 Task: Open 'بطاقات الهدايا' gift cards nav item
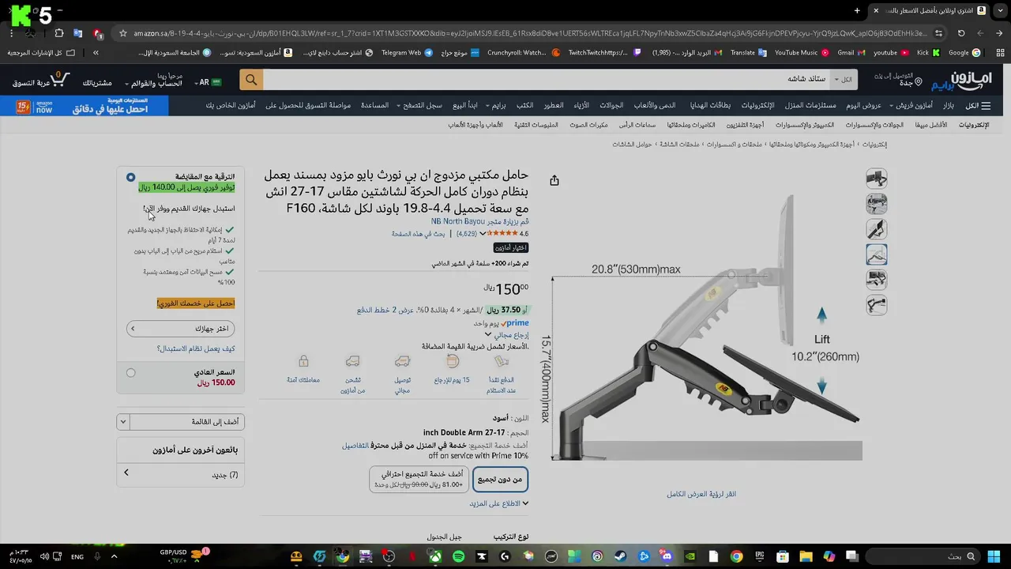[710, 105]
